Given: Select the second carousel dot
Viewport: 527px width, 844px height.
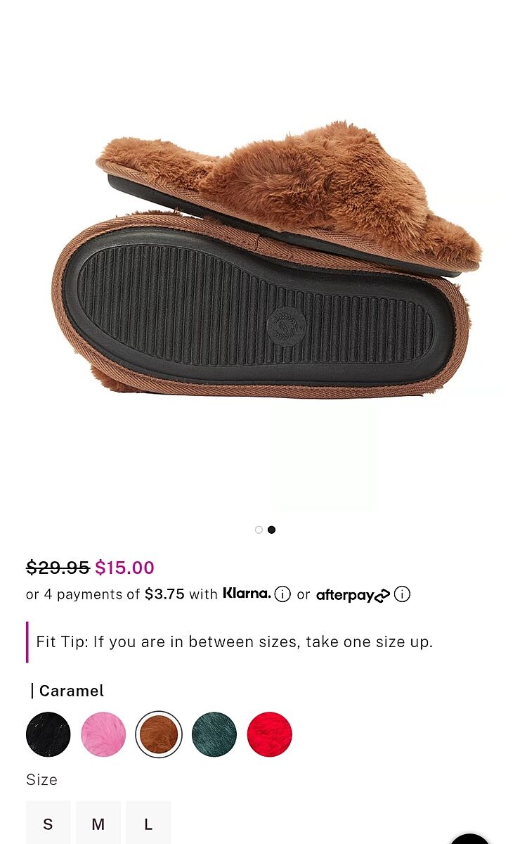Looking at the screenshot, I should (x=271, y=530).
